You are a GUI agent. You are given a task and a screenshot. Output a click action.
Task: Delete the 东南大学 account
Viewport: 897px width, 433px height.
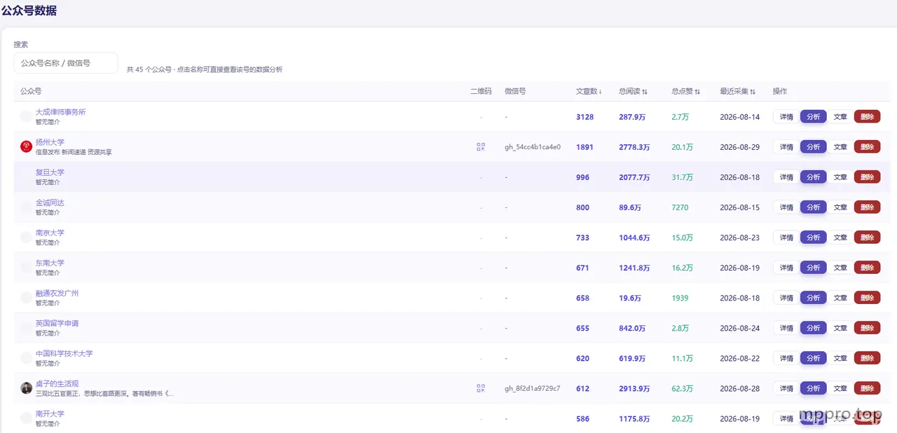tap(867, 268)
